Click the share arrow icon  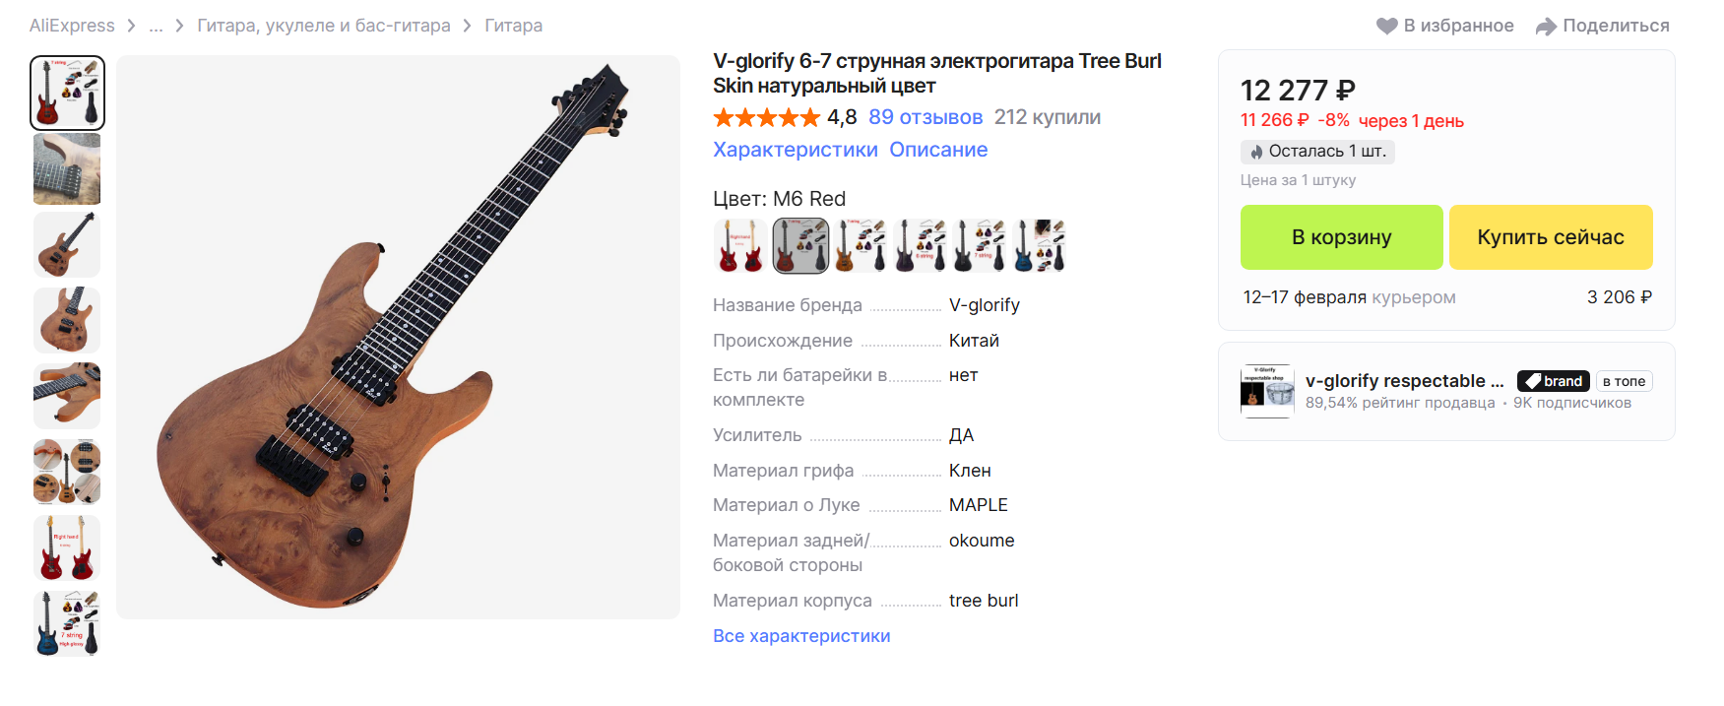coord(1546,27)
